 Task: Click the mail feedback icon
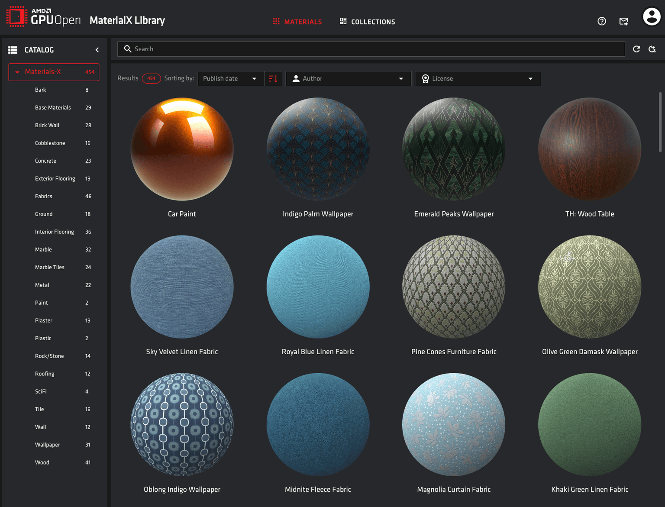click(x=623, y=21)
